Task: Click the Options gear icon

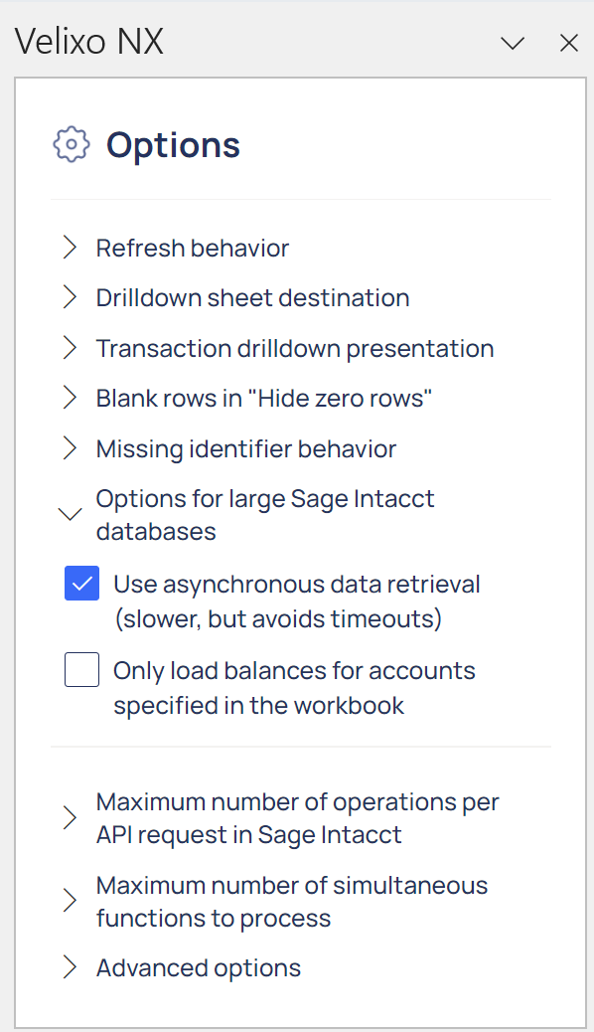Action: [x=72, y=144]
